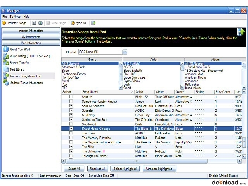Sort by Play Count column header
Viewport: 248px width, 186px height.
pos(224,92)
